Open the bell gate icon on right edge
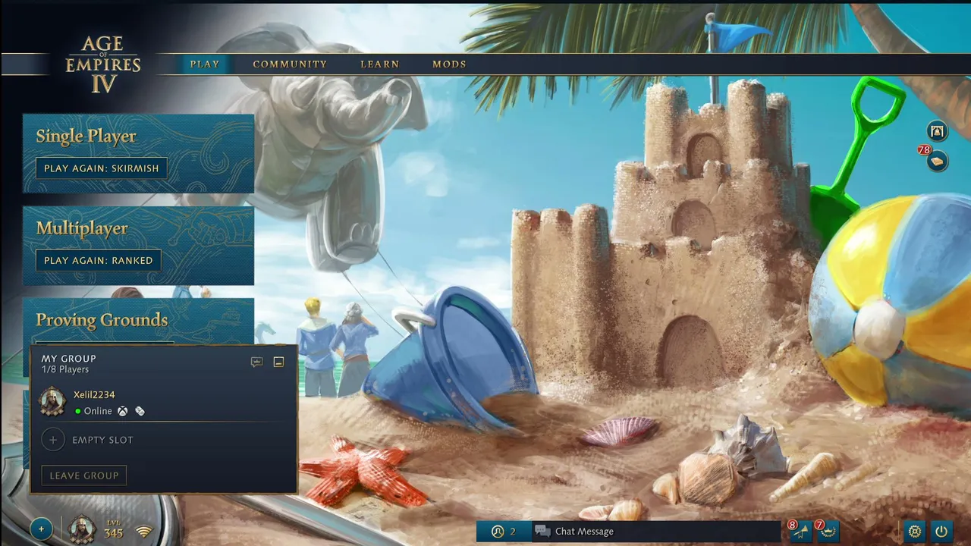The width and height of the screenshot is (971, 546). click(938, 131)
